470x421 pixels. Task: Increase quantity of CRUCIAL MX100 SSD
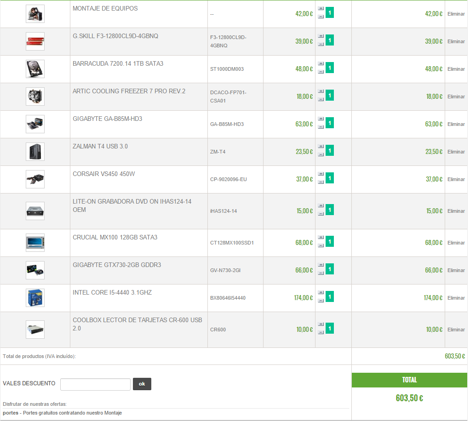[321, 237]
